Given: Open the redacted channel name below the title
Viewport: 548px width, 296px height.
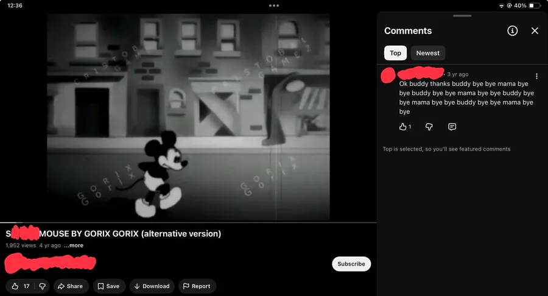Looking at the screenshot, I should pos(51,263).
